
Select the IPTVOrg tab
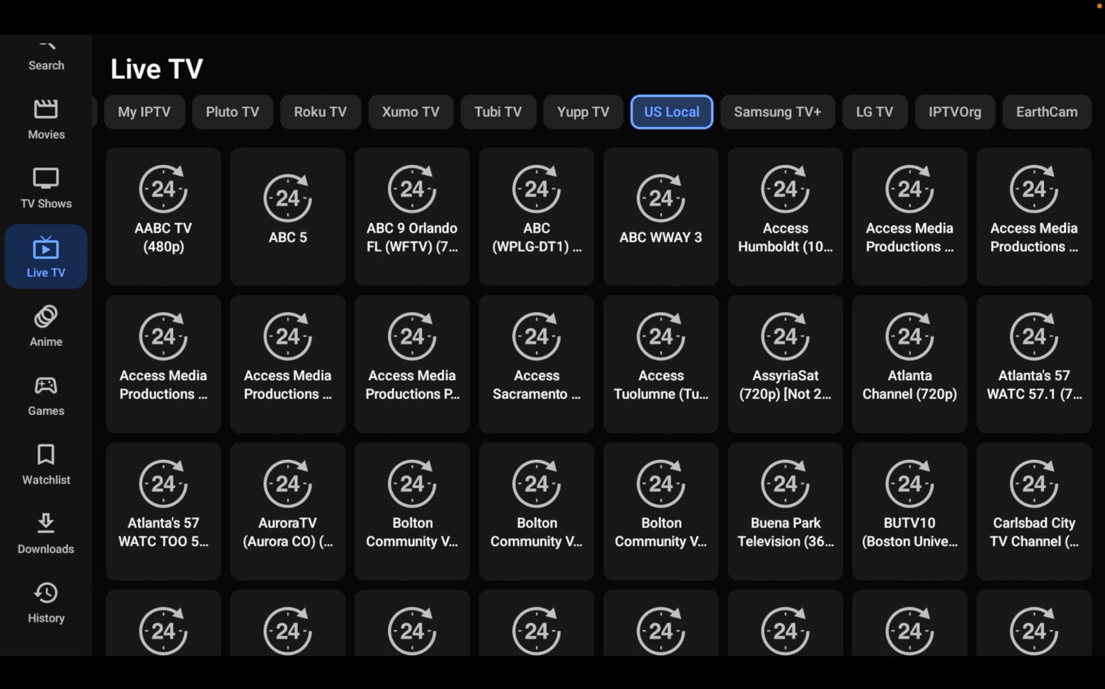pos(955,112)
